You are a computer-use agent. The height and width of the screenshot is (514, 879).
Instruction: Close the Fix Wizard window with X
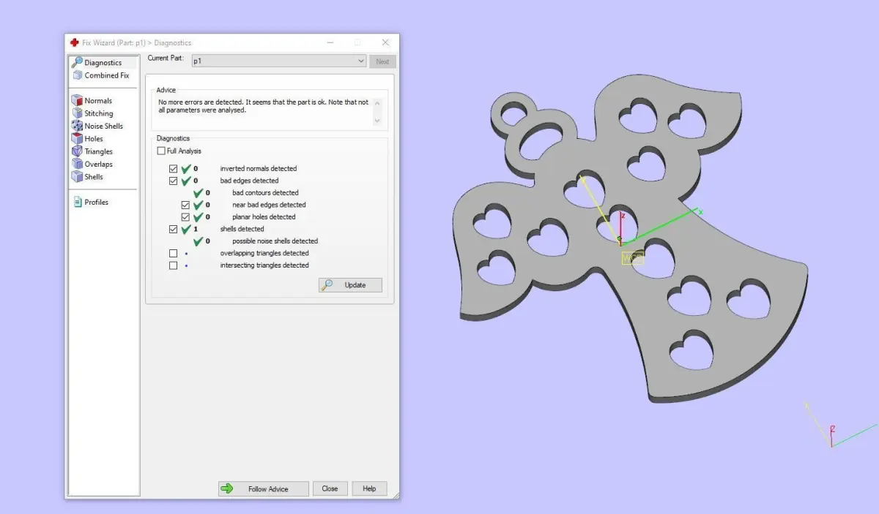[385, 42]
